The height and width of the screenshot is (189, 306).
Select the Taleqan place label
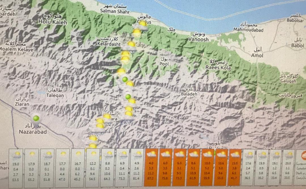pos(55,95)
